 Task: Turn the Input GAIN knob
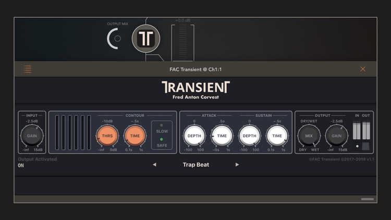(x=32, y=136)
